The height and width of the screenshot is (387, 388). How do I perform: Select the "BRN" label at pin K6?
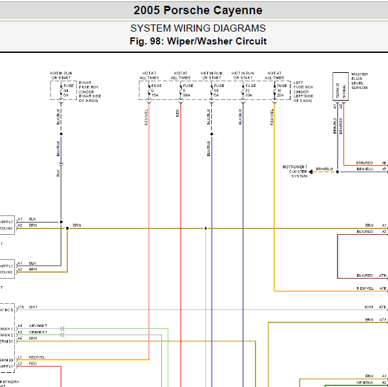coord(33,338)
